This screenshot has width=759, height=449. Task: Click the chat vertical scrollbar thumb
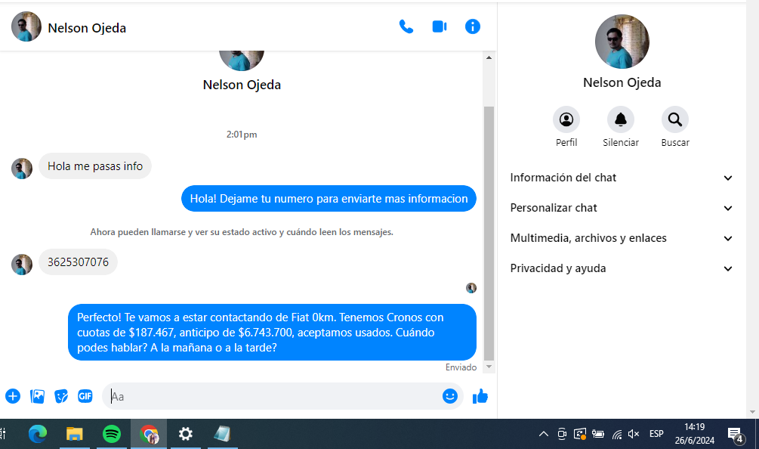pyautogui.click(x=489, y=234)
